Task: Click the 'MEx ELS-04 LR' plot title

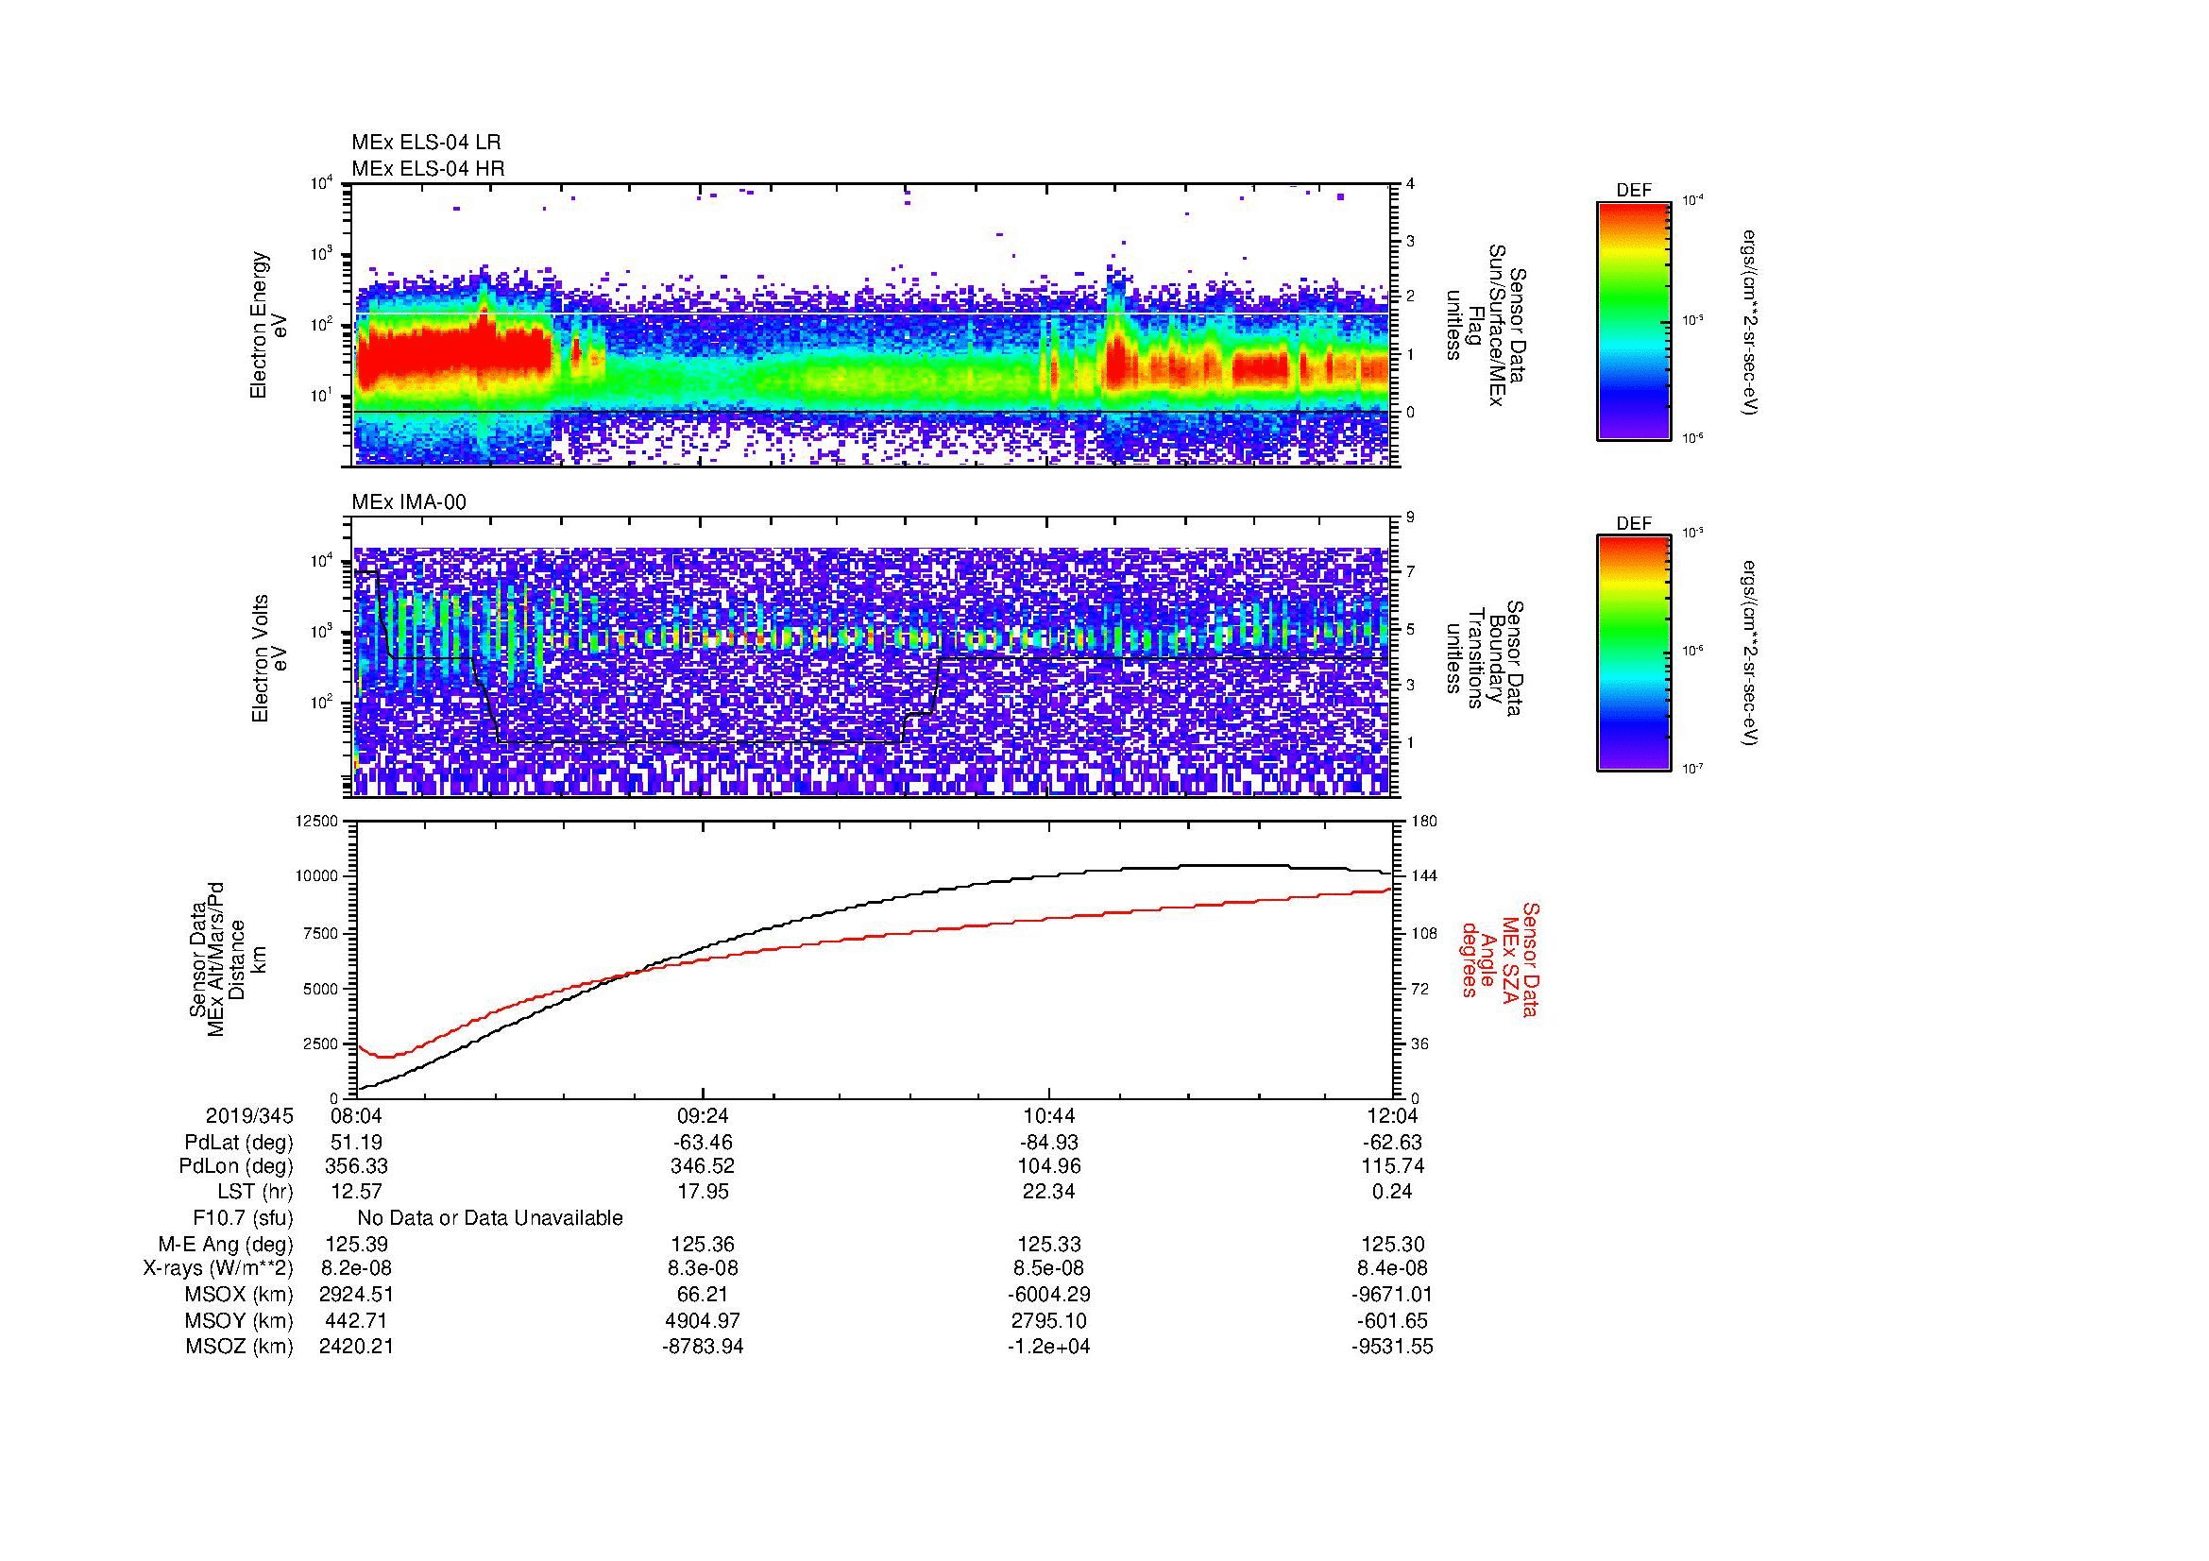Action: pyautogui.click(x=426, y=143)
